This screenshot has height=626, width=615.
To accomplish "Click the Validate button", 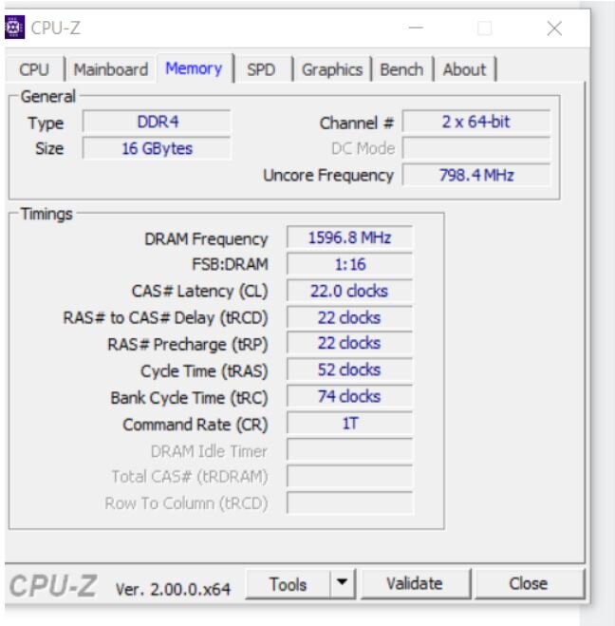I will 415,584.
